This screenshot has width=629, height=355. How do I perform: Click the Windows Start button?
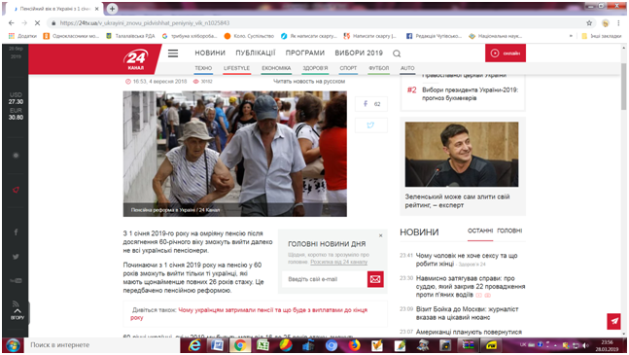(x=13, y=345)
